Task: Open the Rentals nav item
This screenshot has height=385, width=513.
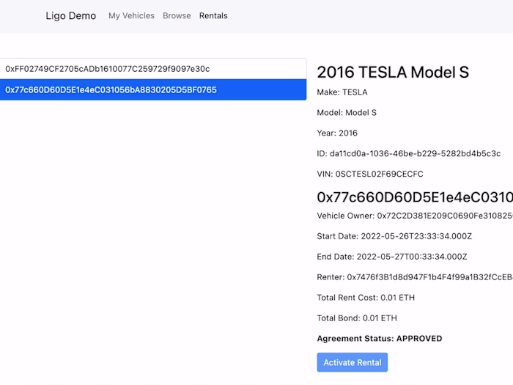Action: point(213,15)
